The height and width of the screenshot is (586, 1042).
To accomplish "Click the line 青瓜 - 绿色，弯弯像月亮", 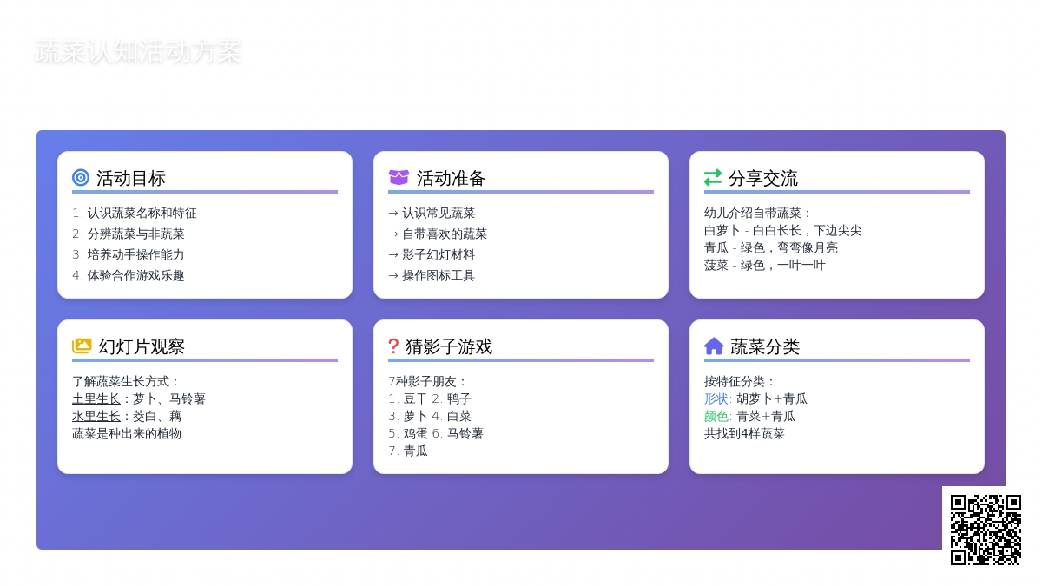I will click(771, 247).
